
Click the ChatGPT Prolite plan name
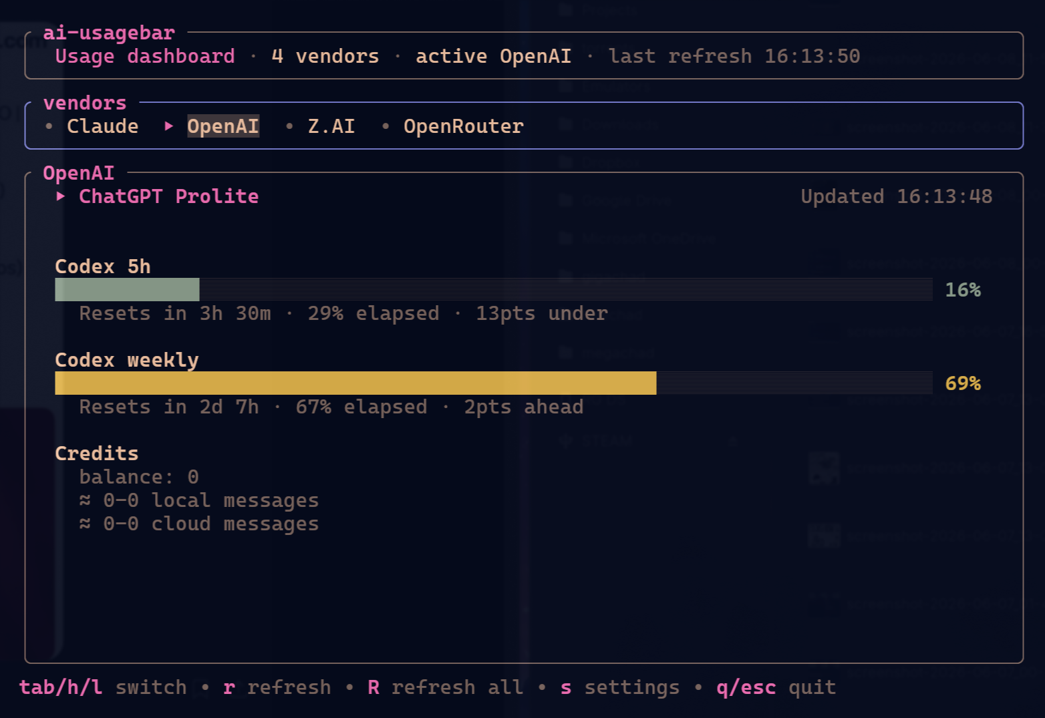click(x=168, y=196)
